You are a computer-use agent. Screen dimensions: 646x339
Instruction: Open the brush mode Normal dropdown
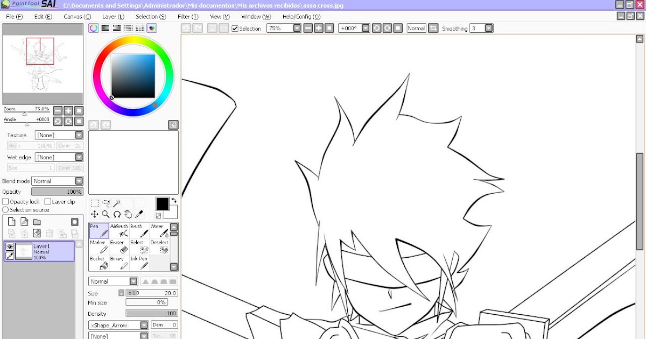[134, 281]
